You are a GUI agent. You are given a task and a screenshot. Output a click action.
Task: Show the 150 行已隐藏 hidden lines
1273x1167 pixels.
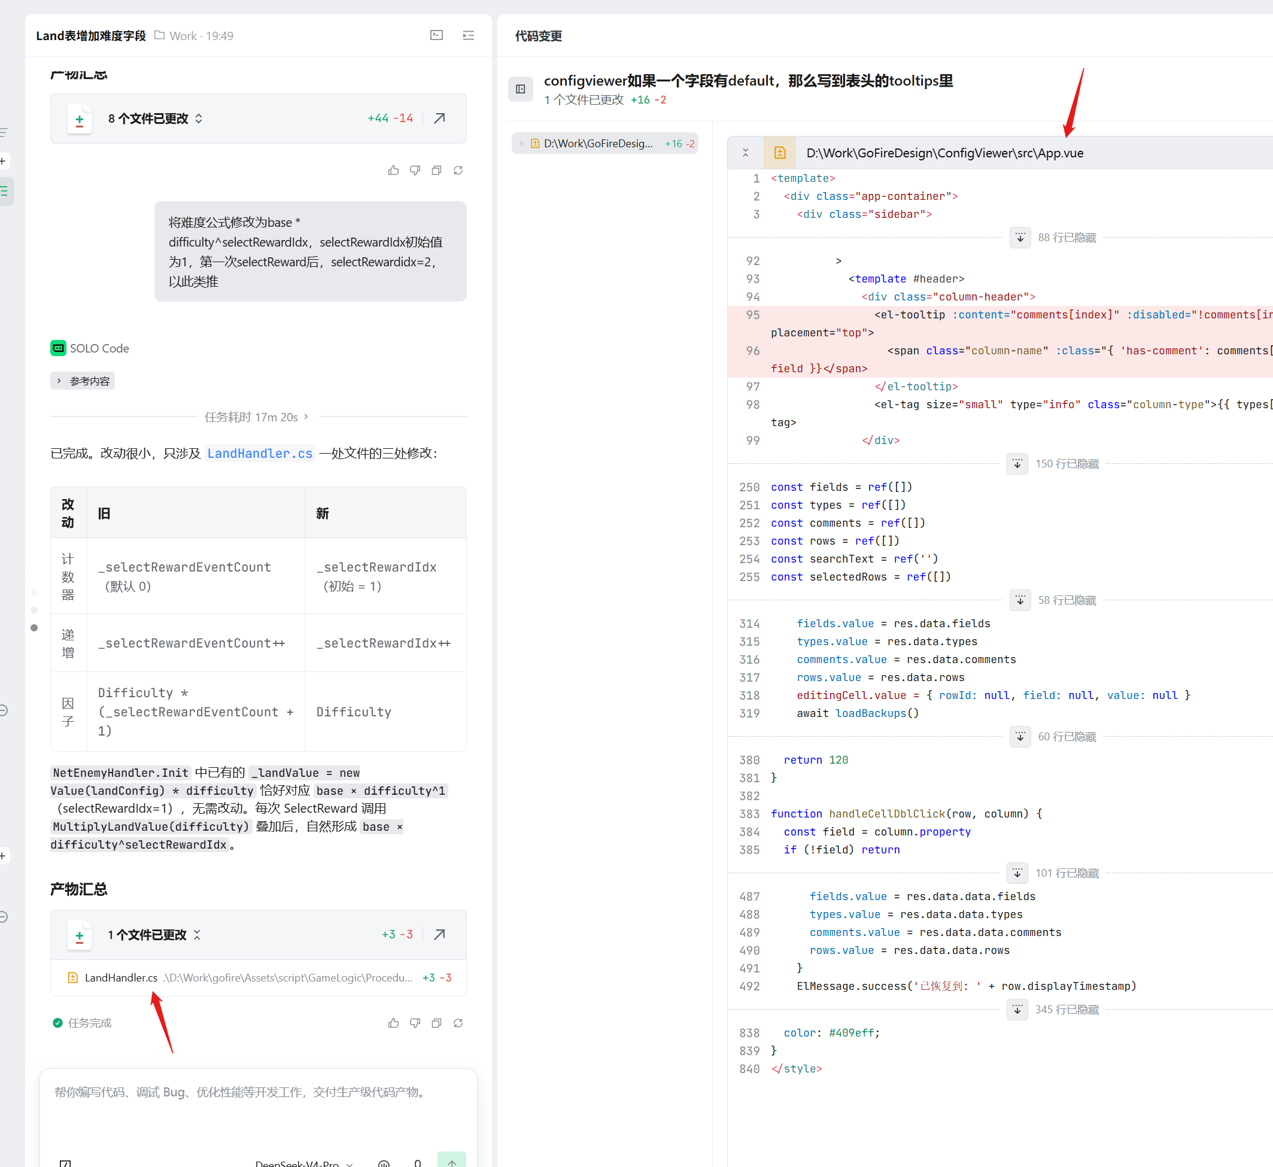[x=1017, y=464]
